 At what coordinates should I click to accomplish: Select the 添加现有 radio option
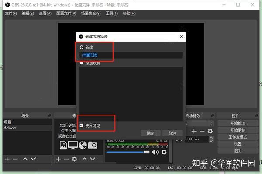coord(82,63)
